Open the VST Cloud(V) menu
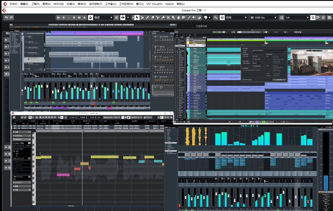 coord(155,4)
